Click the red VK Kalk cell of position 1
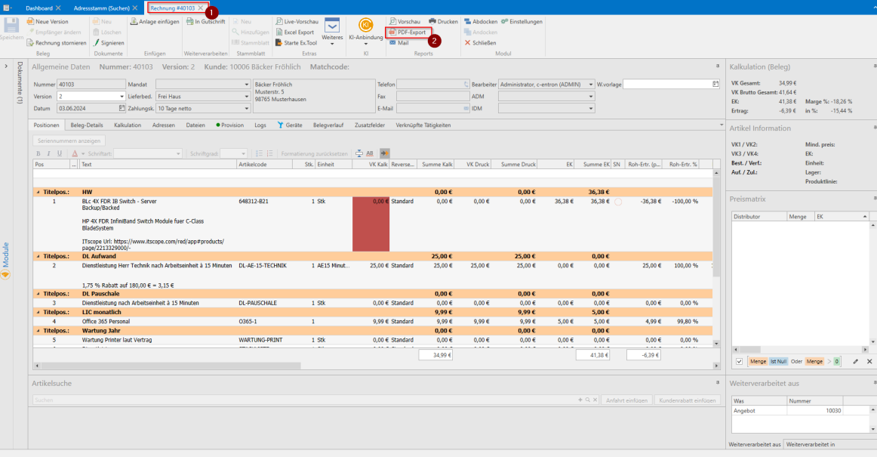This screenshot has width=877, height=457. point(371,223)
